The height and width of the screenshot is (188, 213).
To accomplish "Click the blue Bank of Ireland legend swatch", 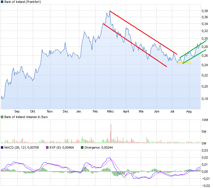I will click(2, 2).
